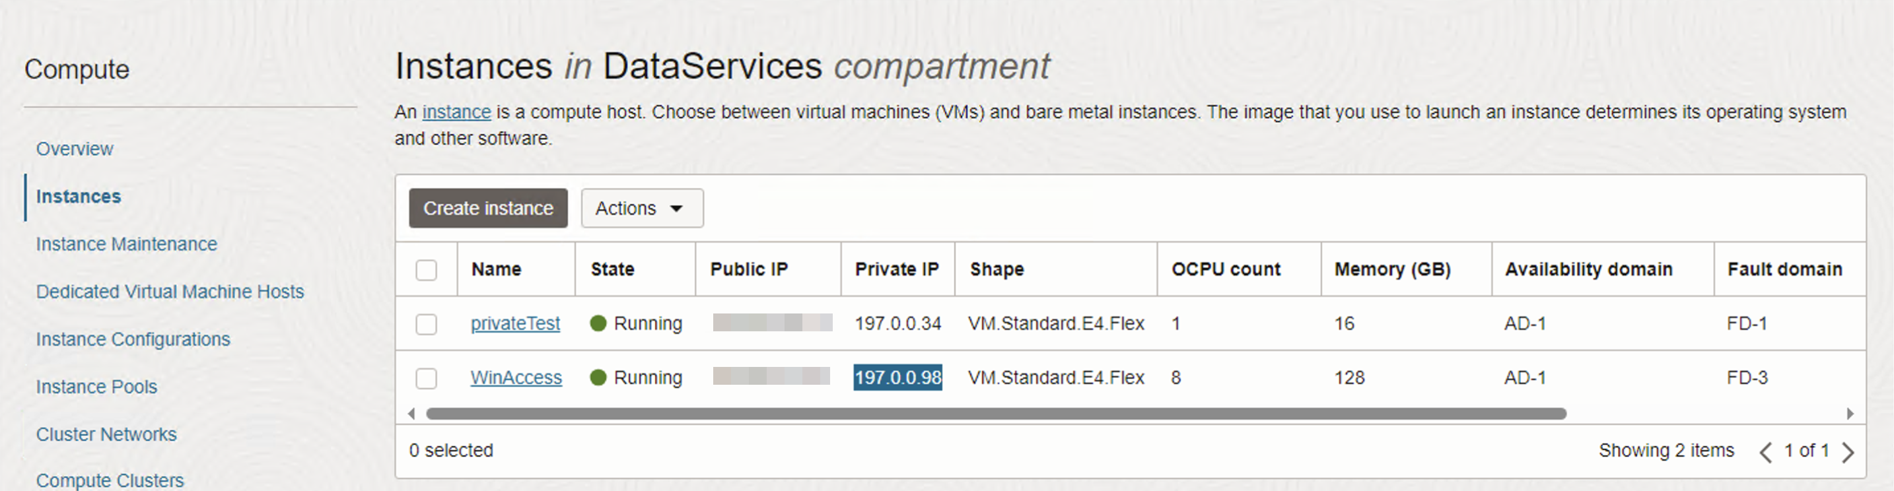
Task: Click the Create instance button
Action: [x=488, y=209]
